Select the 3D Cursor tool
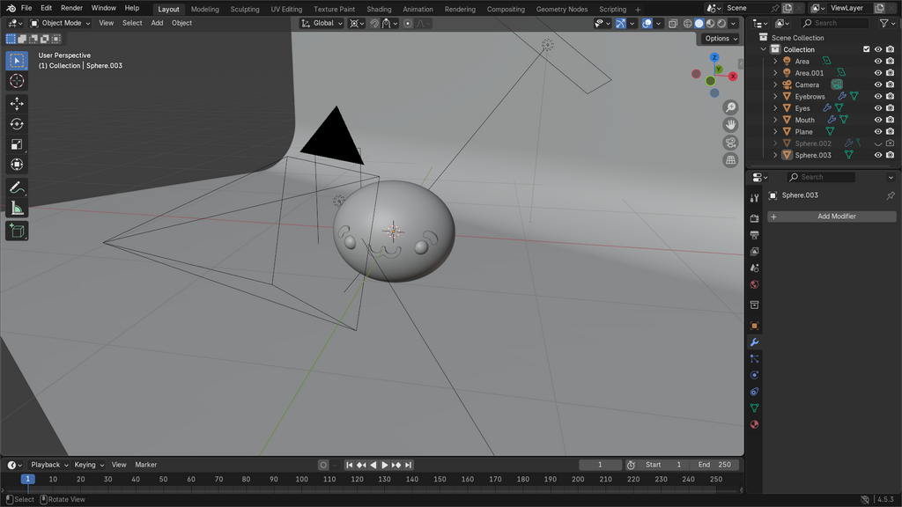 click(17, 81)
